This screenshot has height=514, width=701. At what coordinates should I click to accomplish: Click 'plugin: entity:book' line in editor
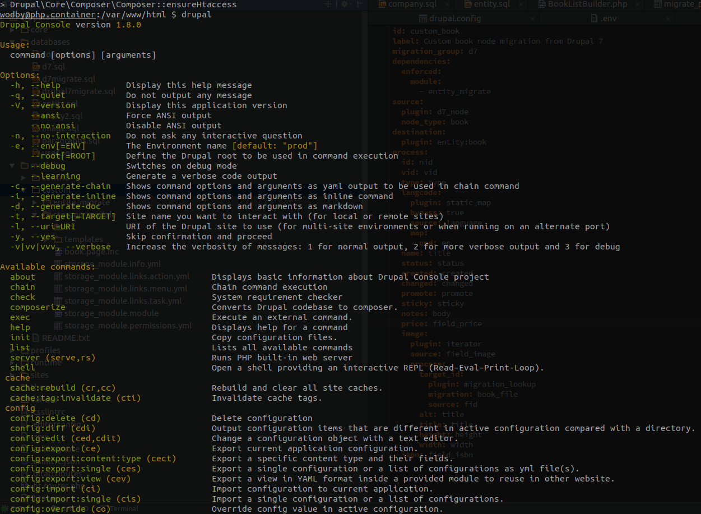coord(444,142)
